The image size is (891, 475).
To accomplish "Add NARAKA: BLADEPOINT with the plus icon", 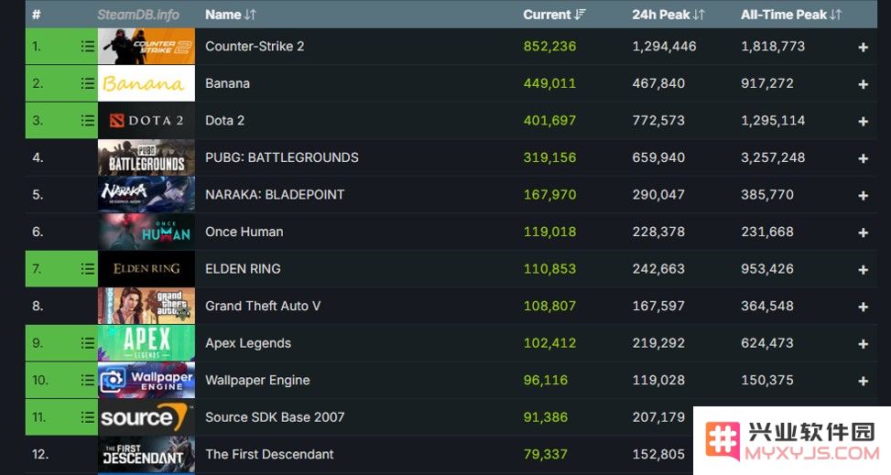I will point(864,196).
